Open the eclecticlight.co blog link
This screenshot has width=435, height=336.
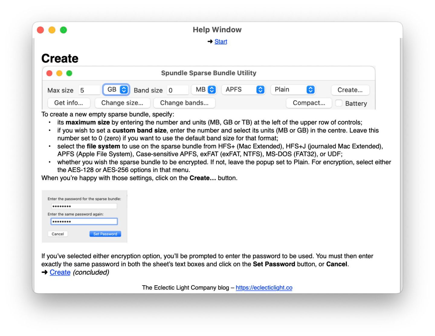pos(264,288)
